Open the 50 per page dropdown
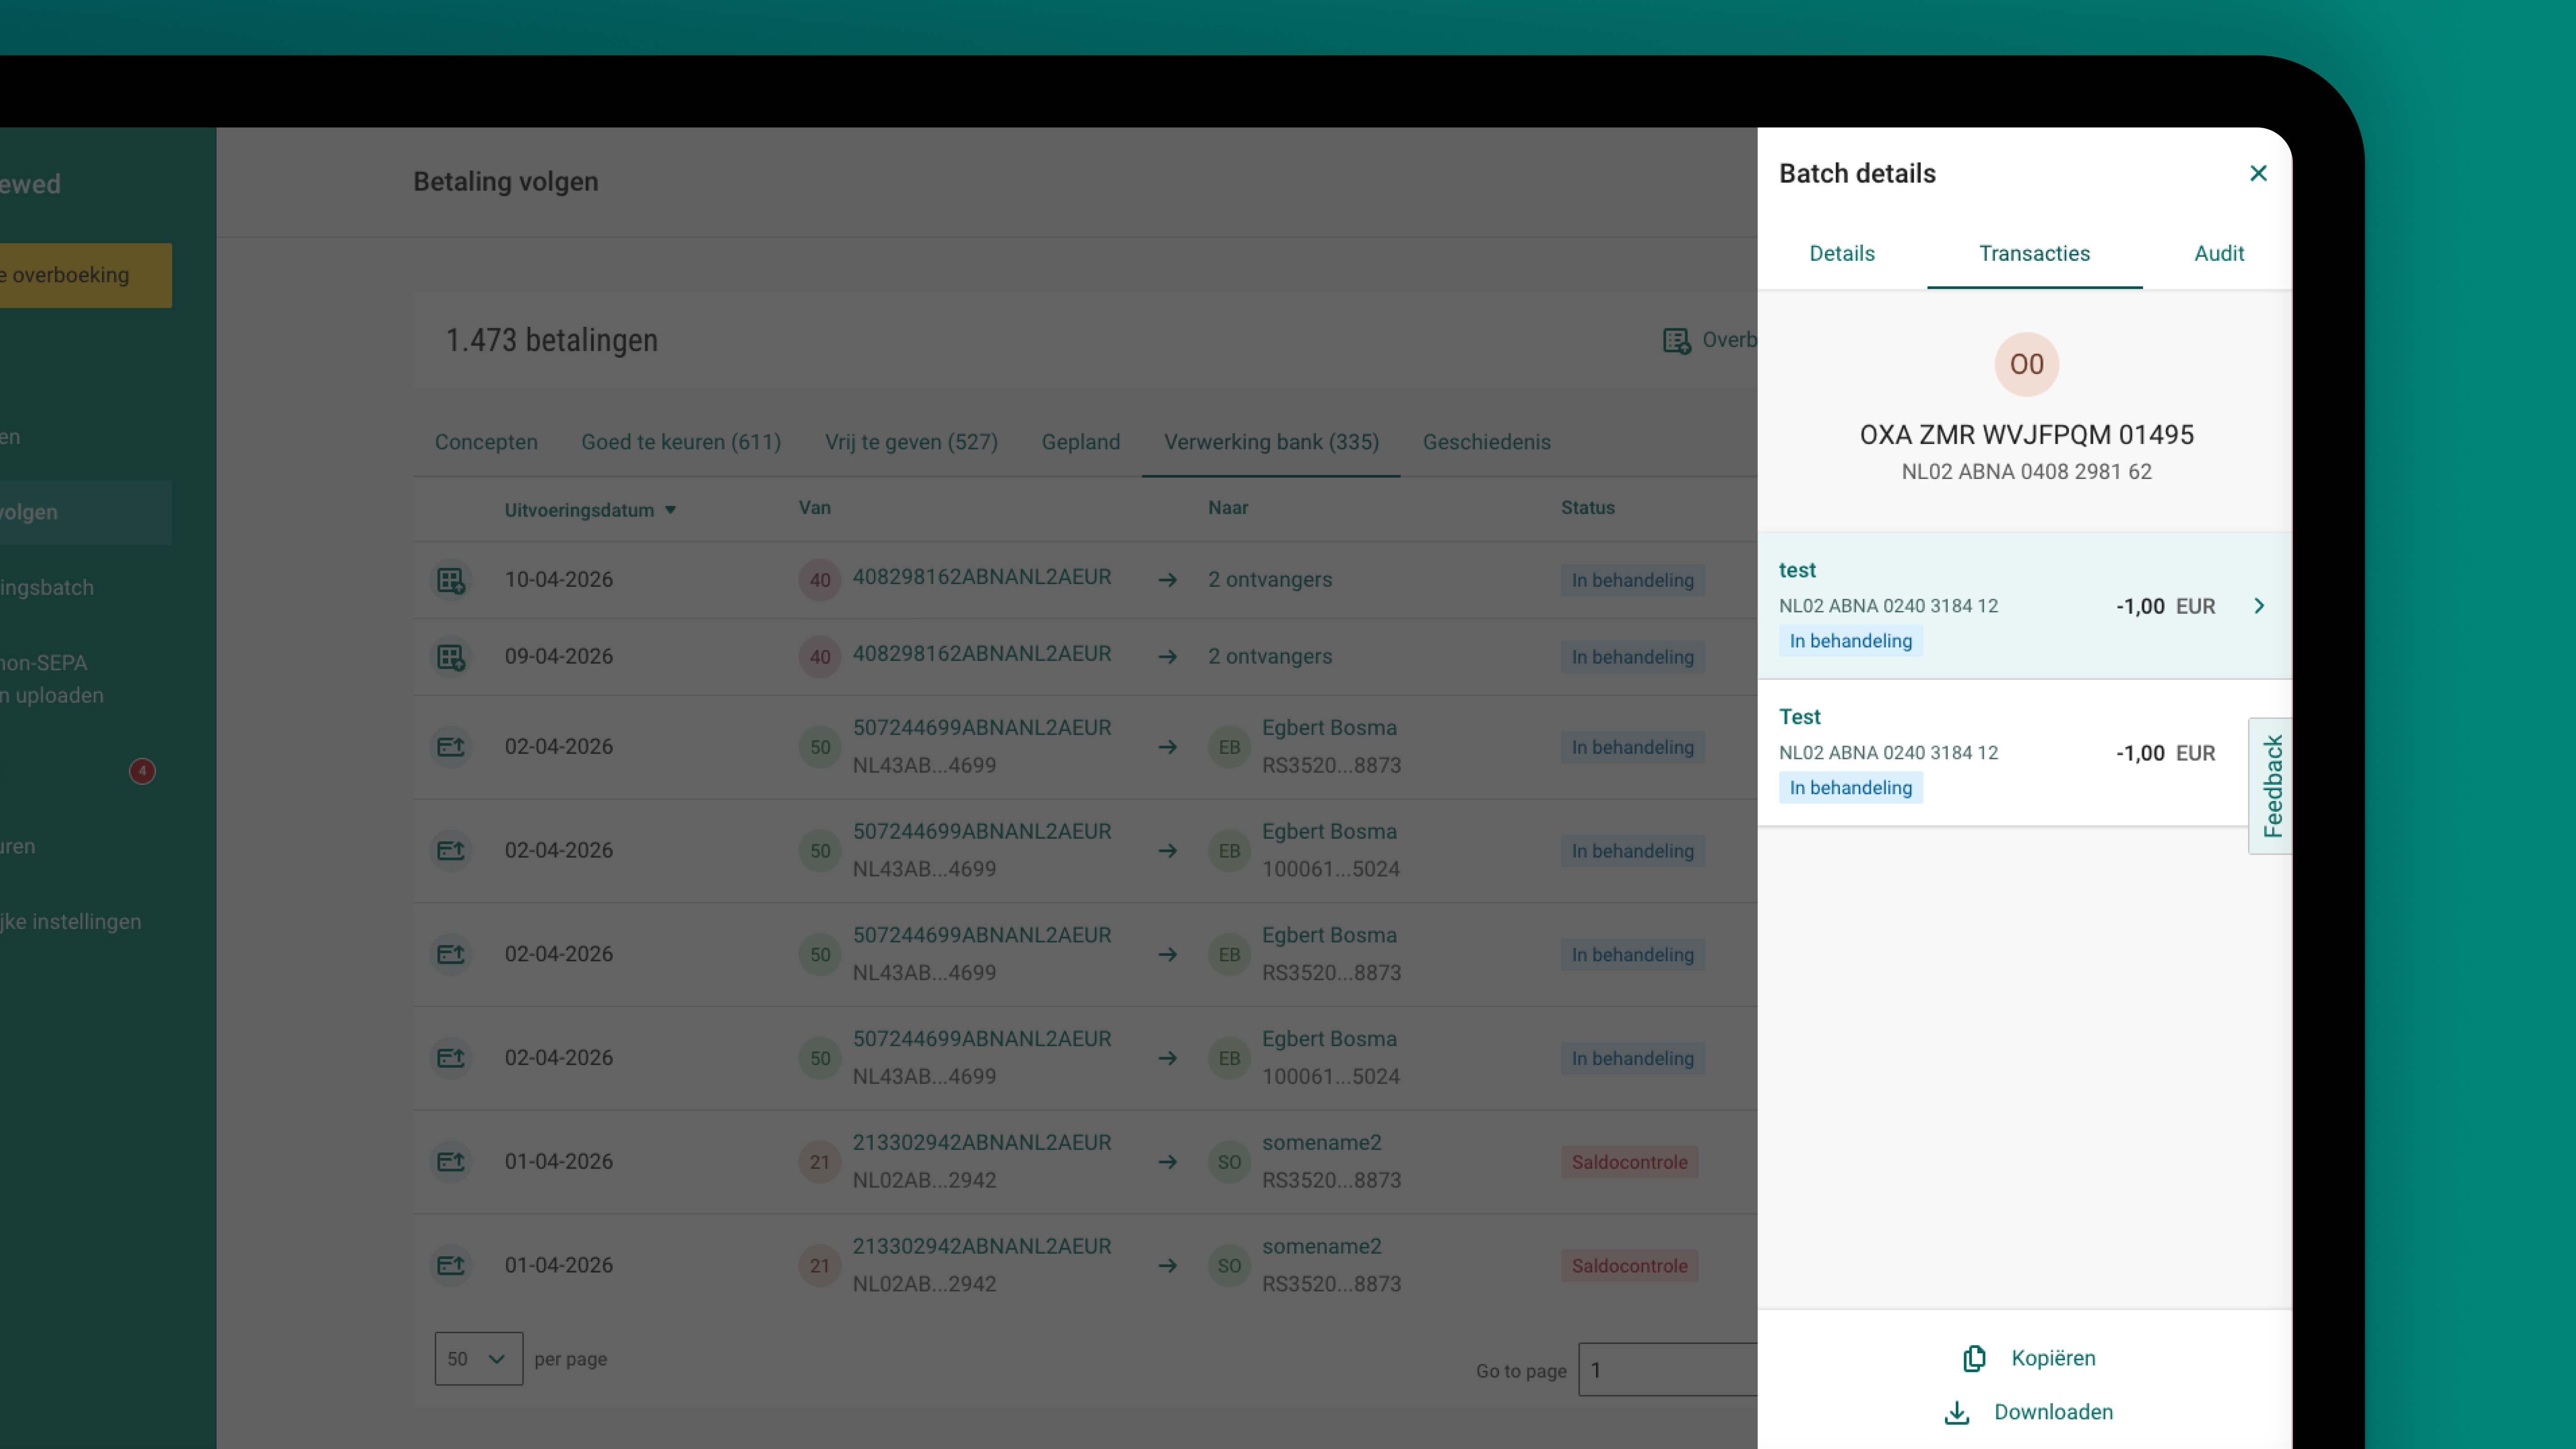2576x1449 pixels. (478, 1358)
